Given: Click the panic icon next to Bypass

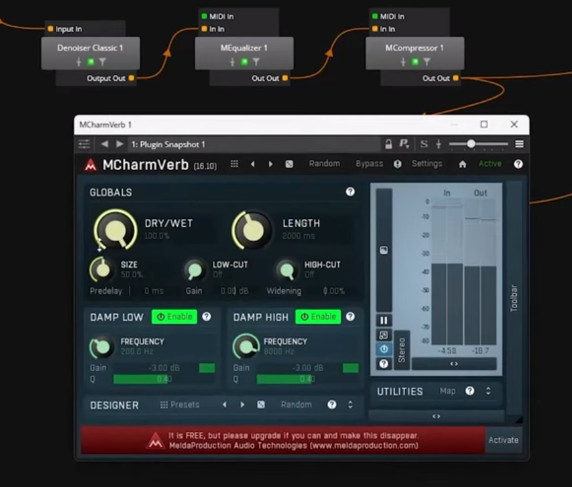Looking at the screenshot, I should pyautogui.click(x=397, y=164).
